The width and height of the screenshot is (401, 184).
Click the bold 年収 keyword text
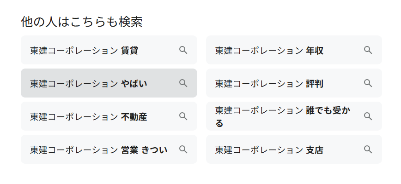coord(315,50)
